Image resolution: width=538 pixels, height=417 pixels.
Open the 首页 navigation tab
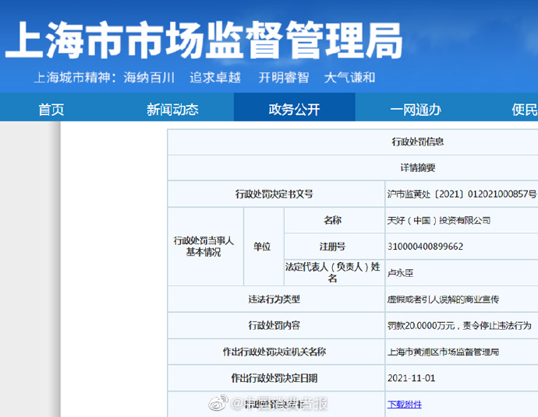point(51,110)
